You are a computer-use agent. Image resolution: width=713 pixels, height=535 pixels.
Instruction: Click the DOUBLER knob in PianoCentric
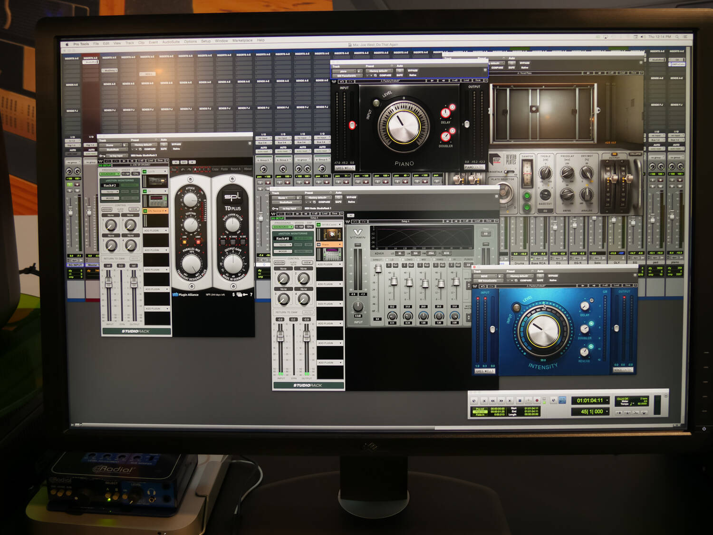click(x=445, y=136)
